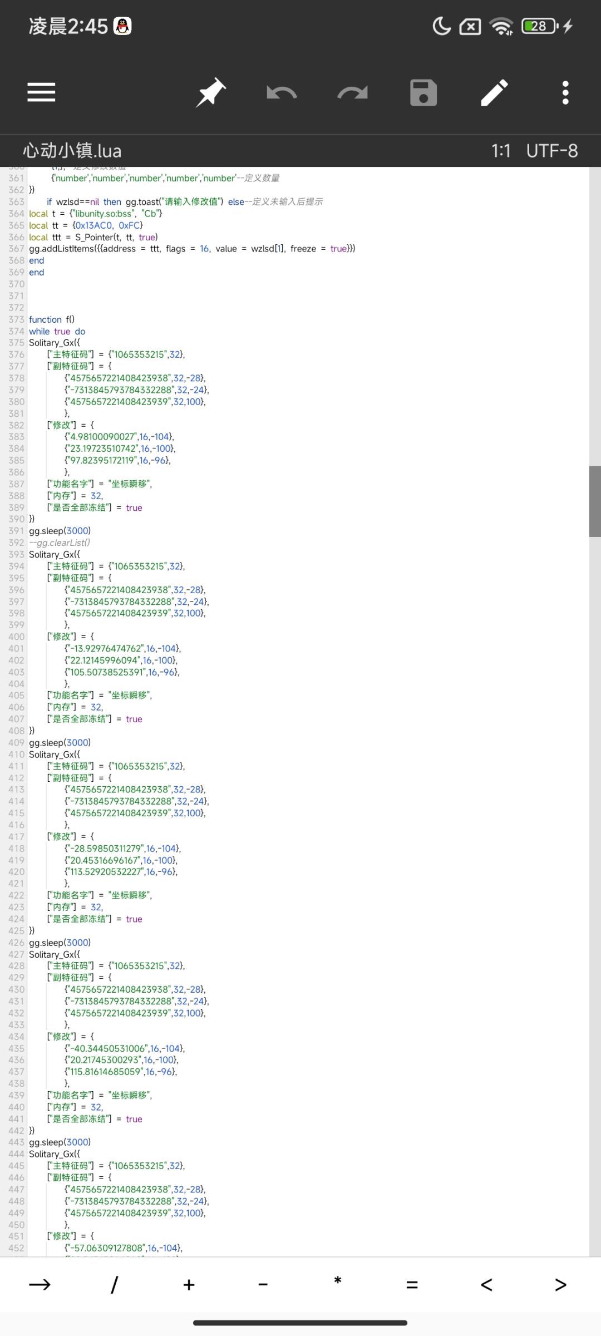
Task: Insert a slash character from symbol bar
Action: tap(114, 1284)
